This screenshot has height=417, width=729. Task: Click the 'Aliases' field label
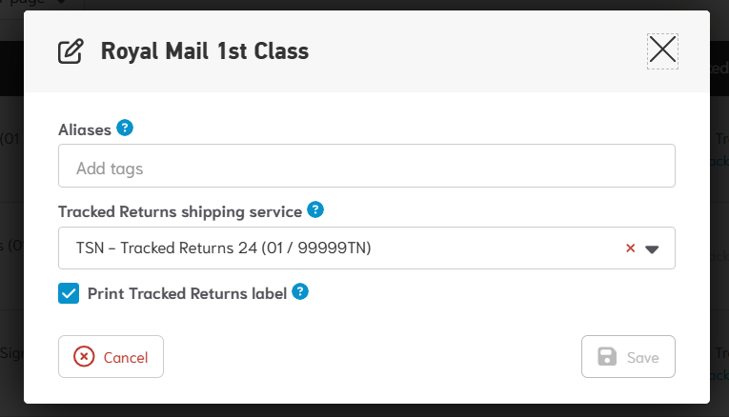coord(85,129)
